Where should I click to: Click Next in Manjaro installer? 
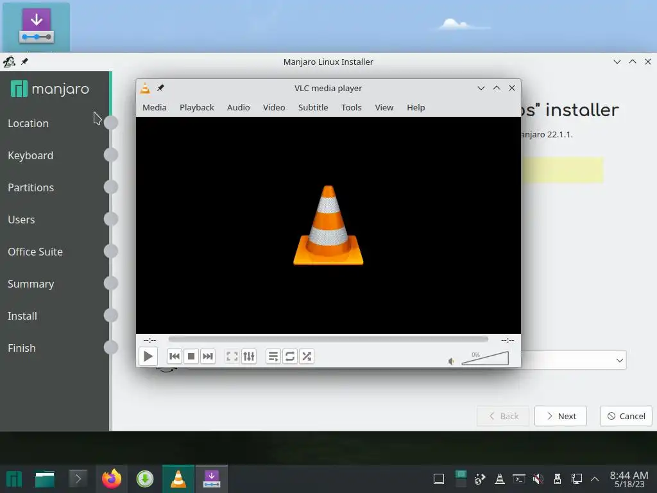561,416
